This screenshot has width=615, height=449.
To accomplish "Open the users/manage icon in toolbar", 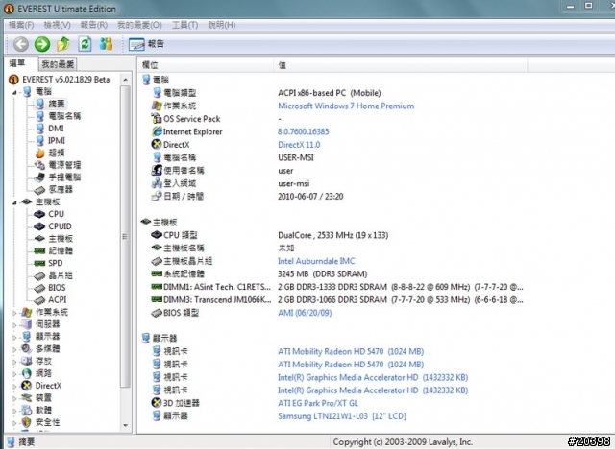I will [106, 44].
